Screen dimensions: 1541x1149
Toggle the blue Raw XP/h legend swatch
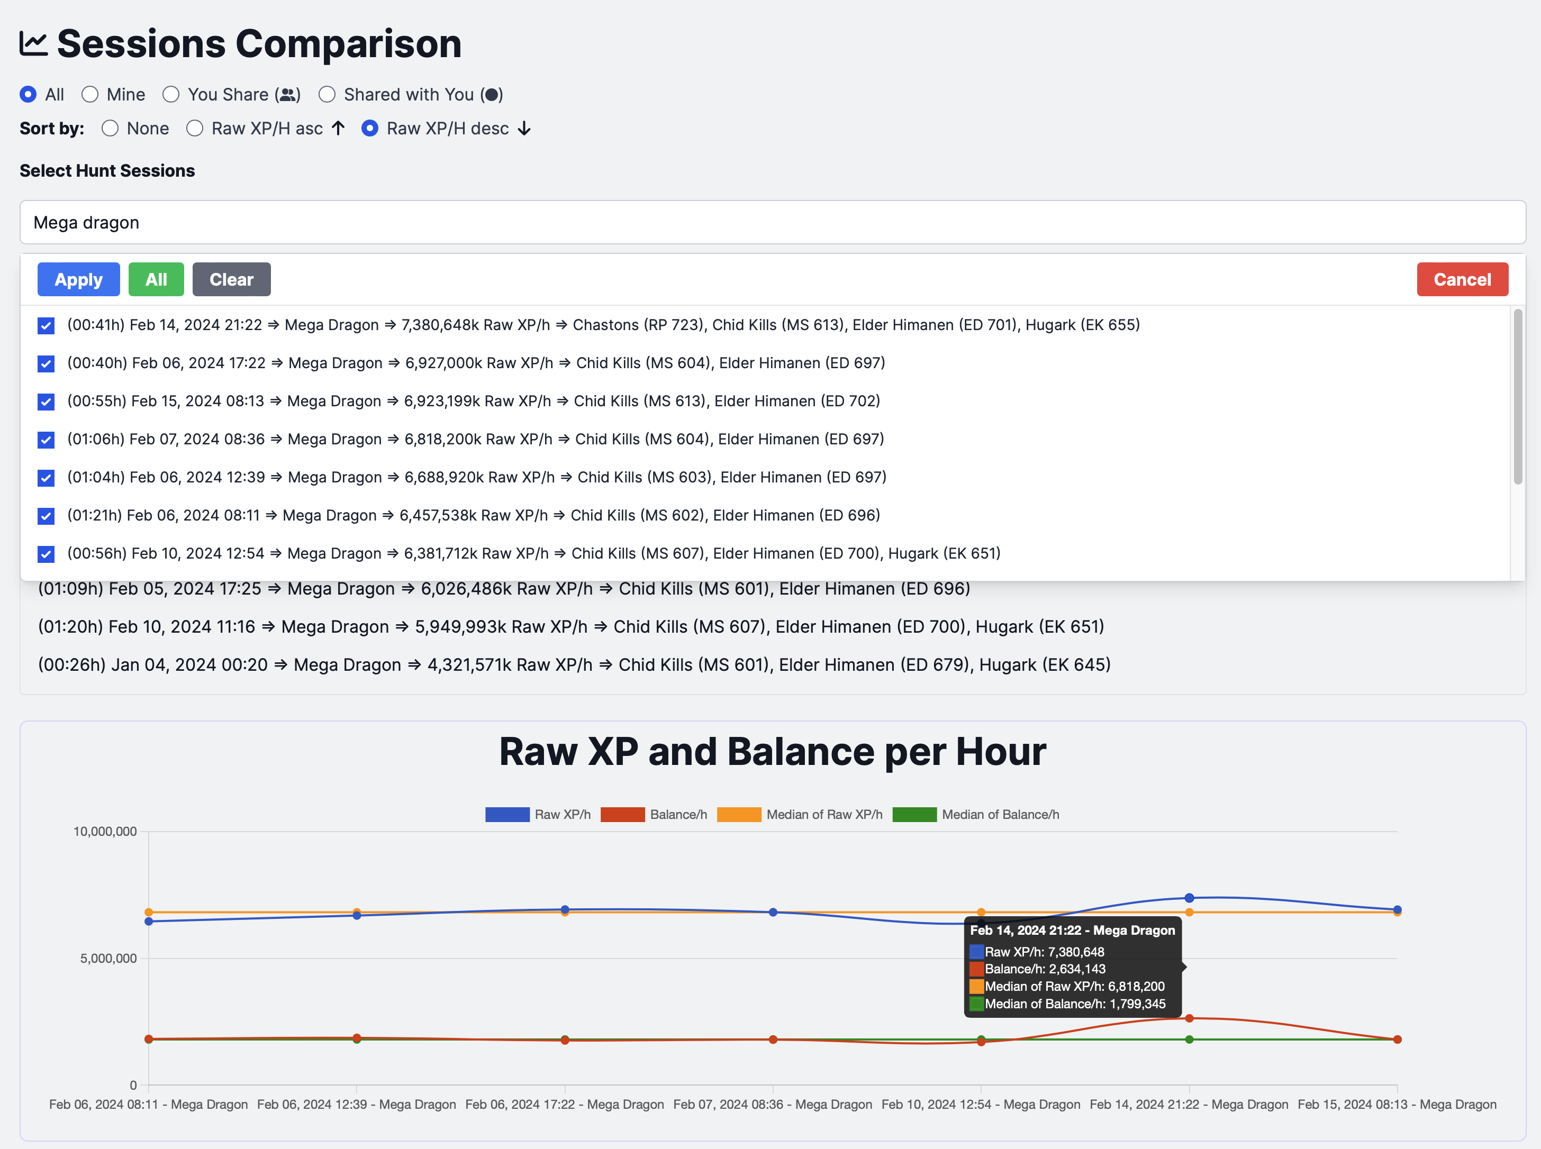[x=507, y=815]
